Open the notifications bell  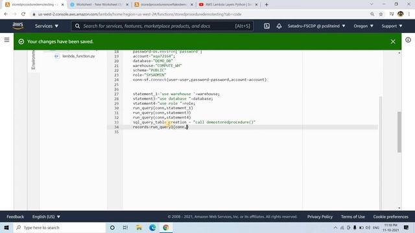coord(279,26)
